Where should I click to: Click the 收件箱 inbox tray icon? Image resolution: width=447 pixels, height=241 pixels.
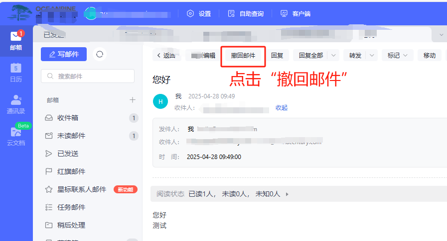[49, 118]
